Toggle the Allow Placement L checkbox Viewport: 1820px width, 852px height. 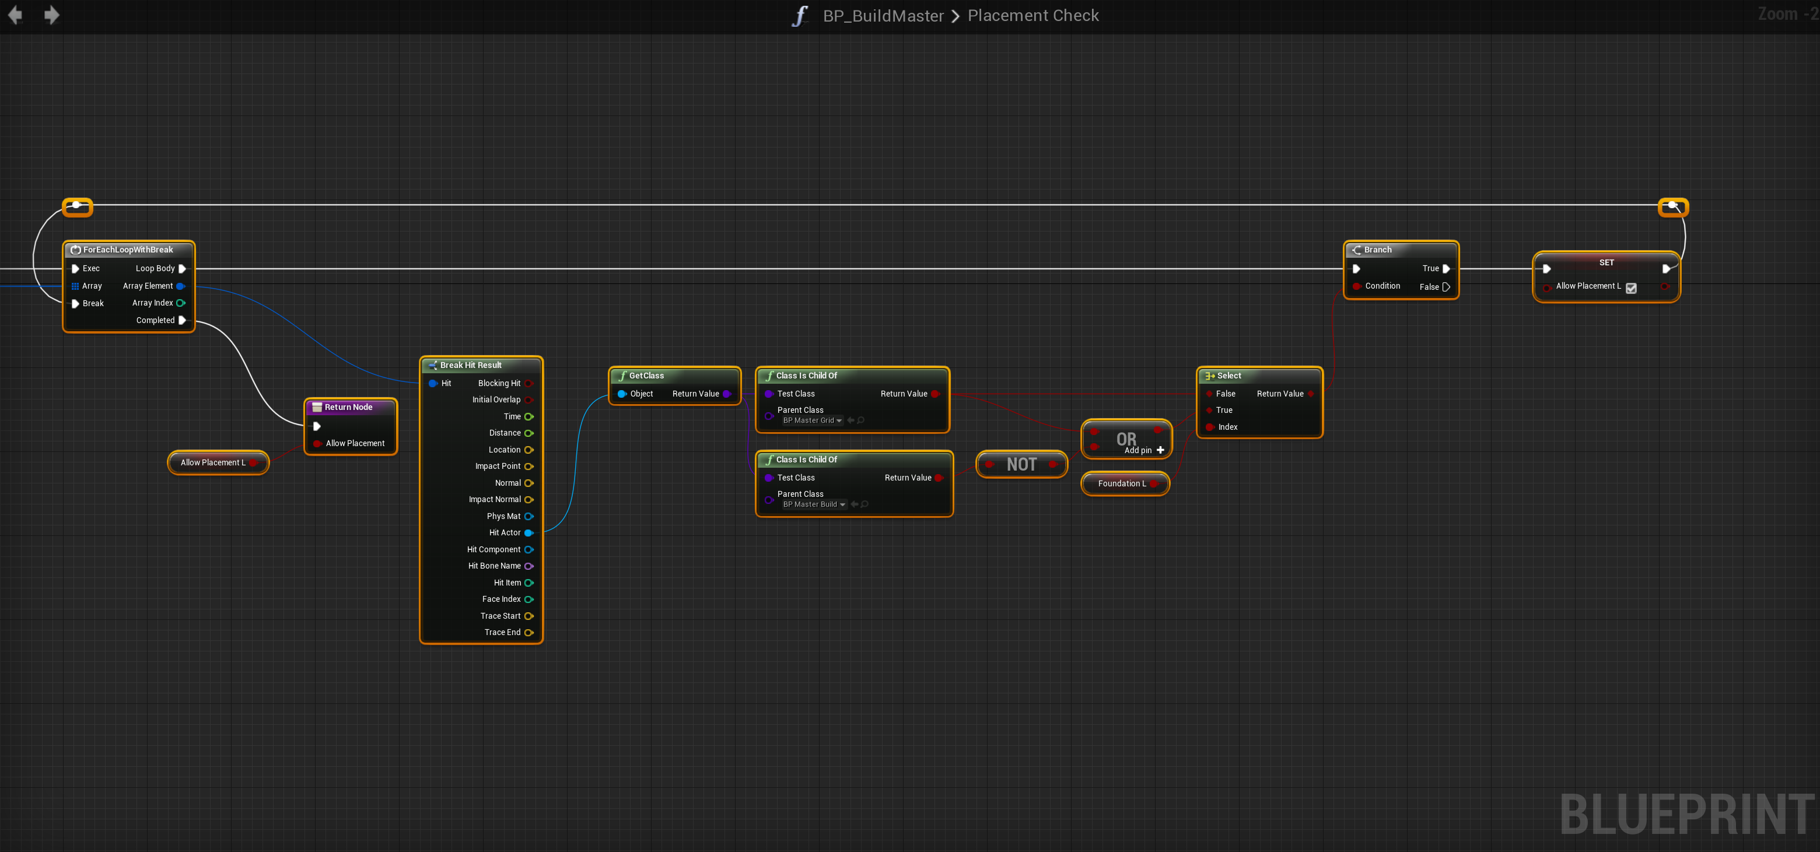pos(1632,287)
